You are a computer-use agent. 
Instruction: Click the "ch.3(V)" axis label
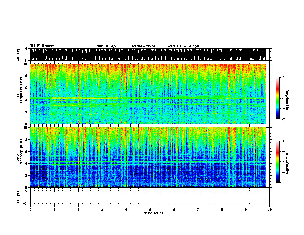pyautogui.click(x=18, y=197)
